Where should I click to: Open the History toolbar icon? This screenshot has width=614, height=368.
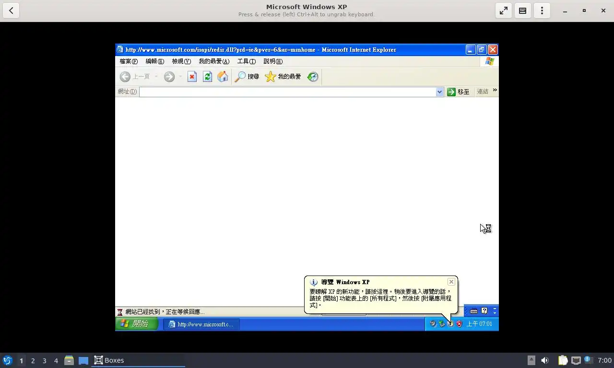coord(313,77)
